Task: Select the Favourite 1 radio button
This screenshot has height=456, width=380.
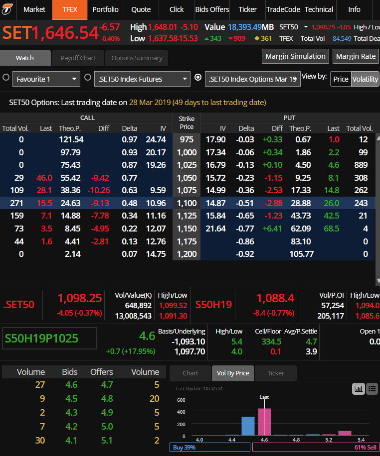Action: point(6,78)
